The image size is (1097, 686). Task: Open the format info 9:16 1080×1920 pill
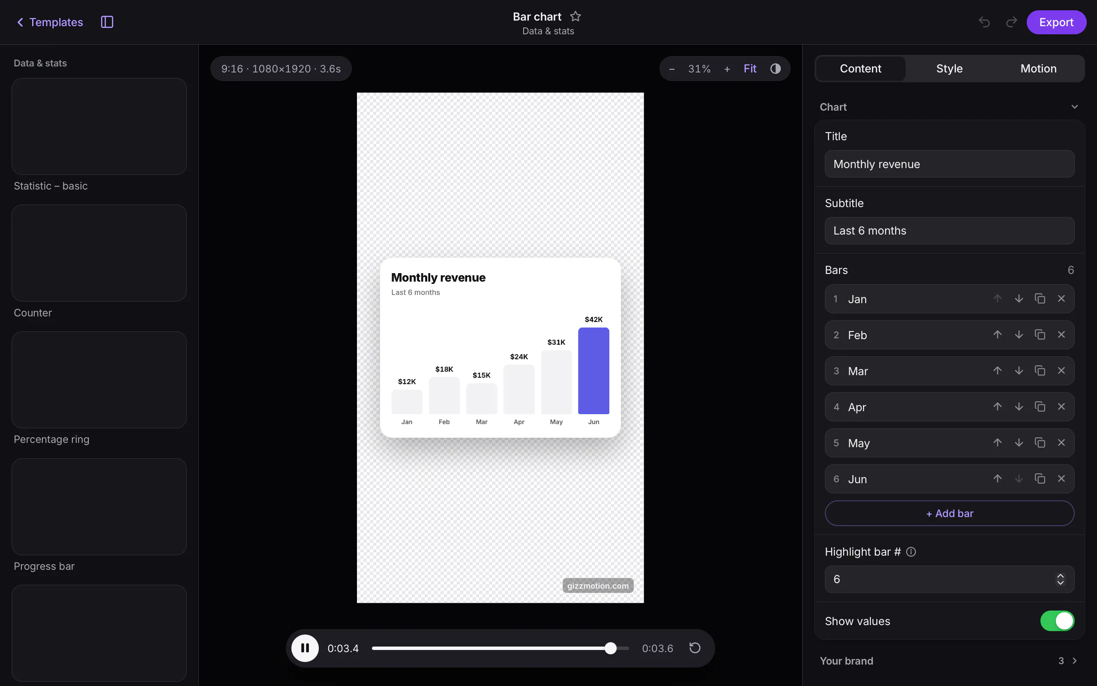point(281,69)
